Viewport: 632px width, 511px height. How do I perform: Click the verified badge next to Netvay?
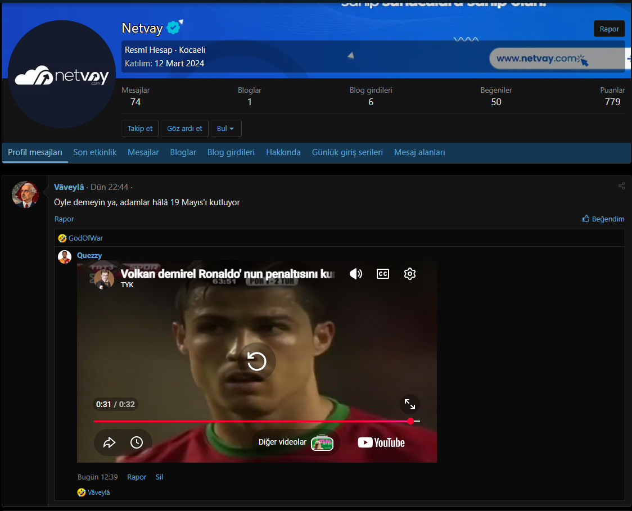click(x=173, y=28)
